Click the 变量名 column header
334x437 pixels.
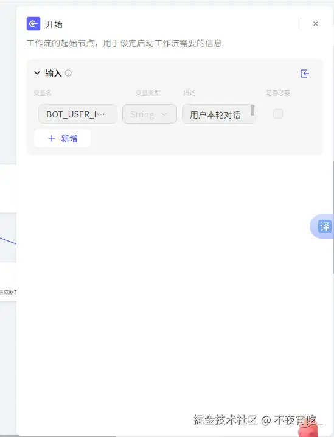[43, 93]
